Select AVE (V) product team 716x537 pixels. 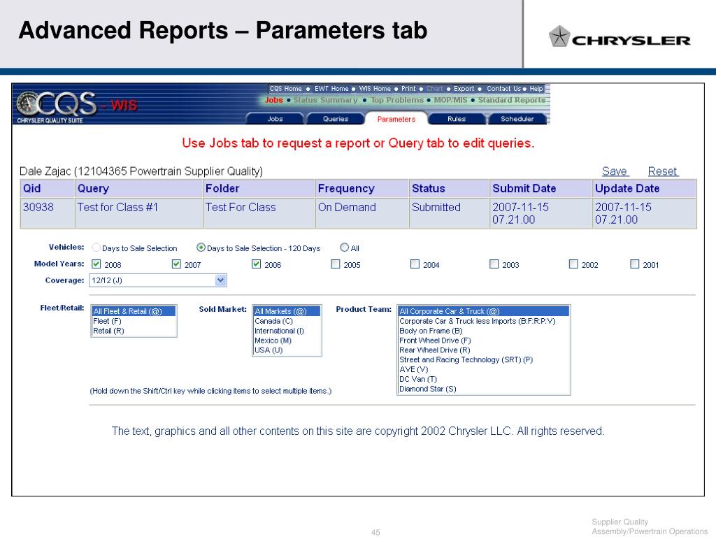pos(484,369)
